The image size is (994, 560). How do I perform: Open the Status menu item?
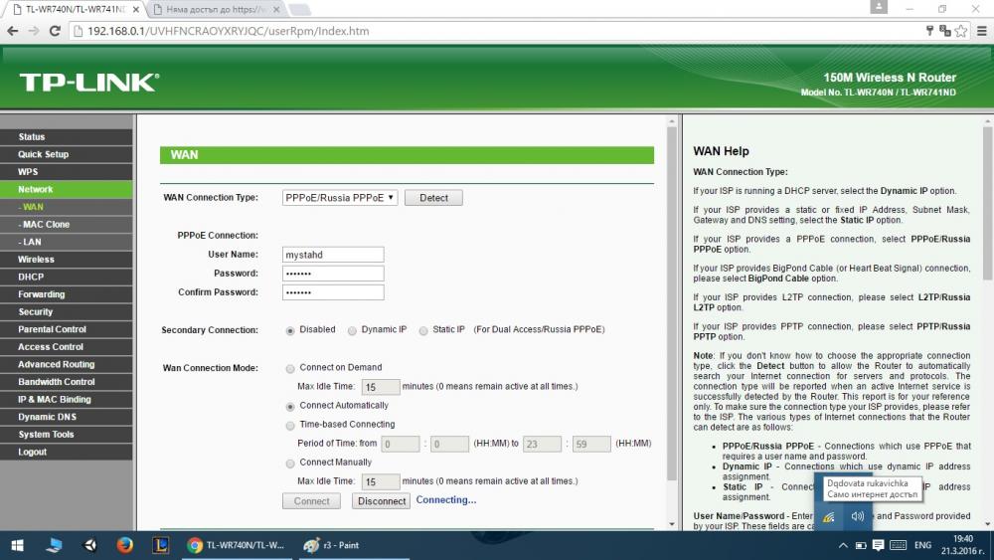click(67, 137)
